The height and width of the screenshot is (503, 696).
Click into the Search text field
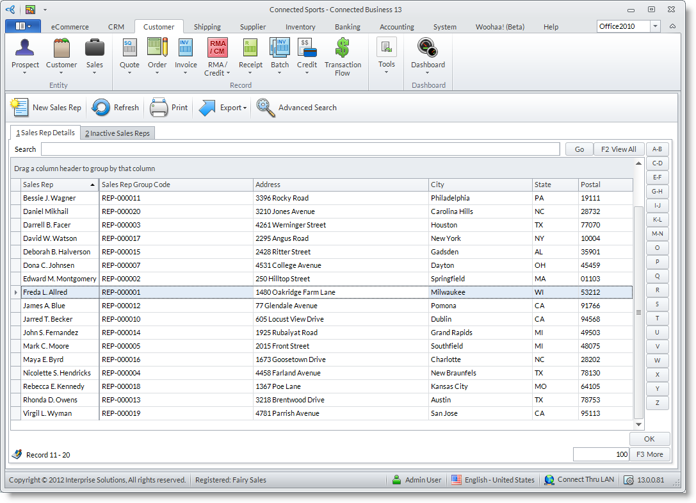pos(300,149)
